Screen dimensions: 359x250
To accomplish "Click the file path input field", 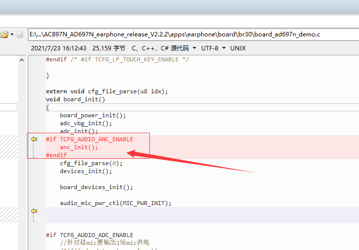I will (193, 34).
